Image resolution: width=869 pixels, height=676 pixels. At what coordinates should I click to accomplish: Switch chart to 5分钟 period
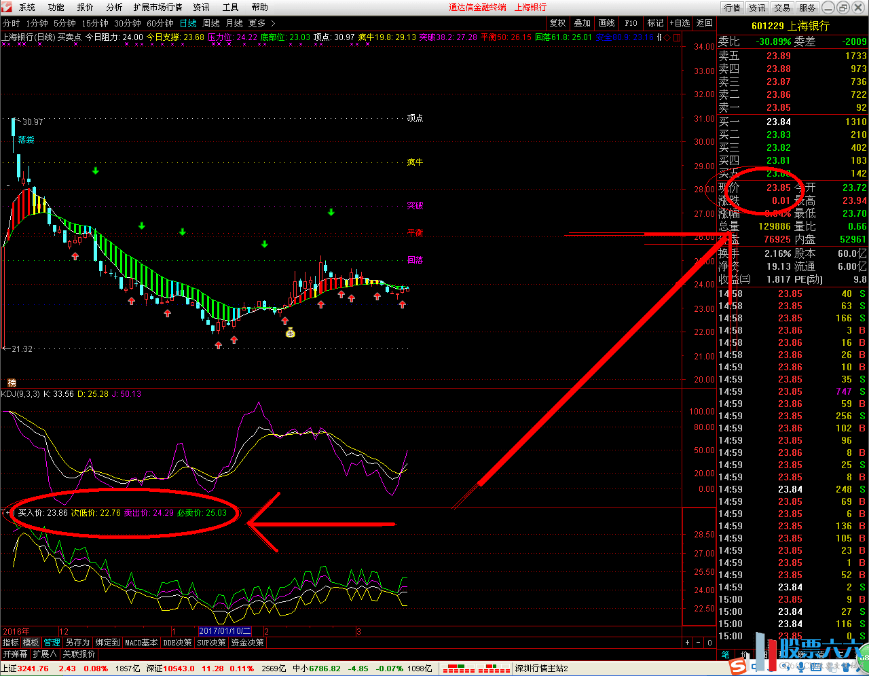point(64,23)
